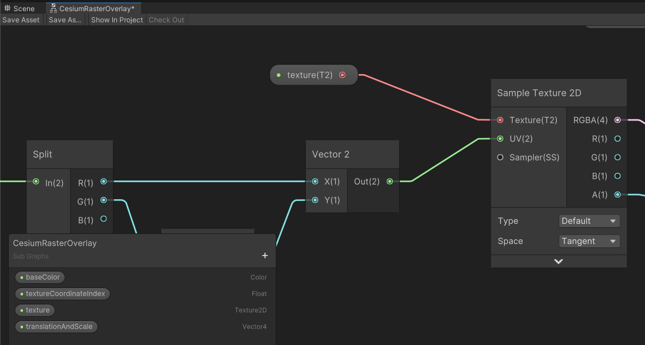The width and height of the screenshot is (645, 345).
Task: Click the RGBA(4) output port
Action: coord(617,120)
